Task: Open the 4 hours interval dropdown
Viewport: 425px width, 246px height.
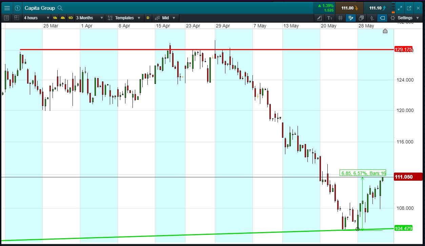Action: 37,18
